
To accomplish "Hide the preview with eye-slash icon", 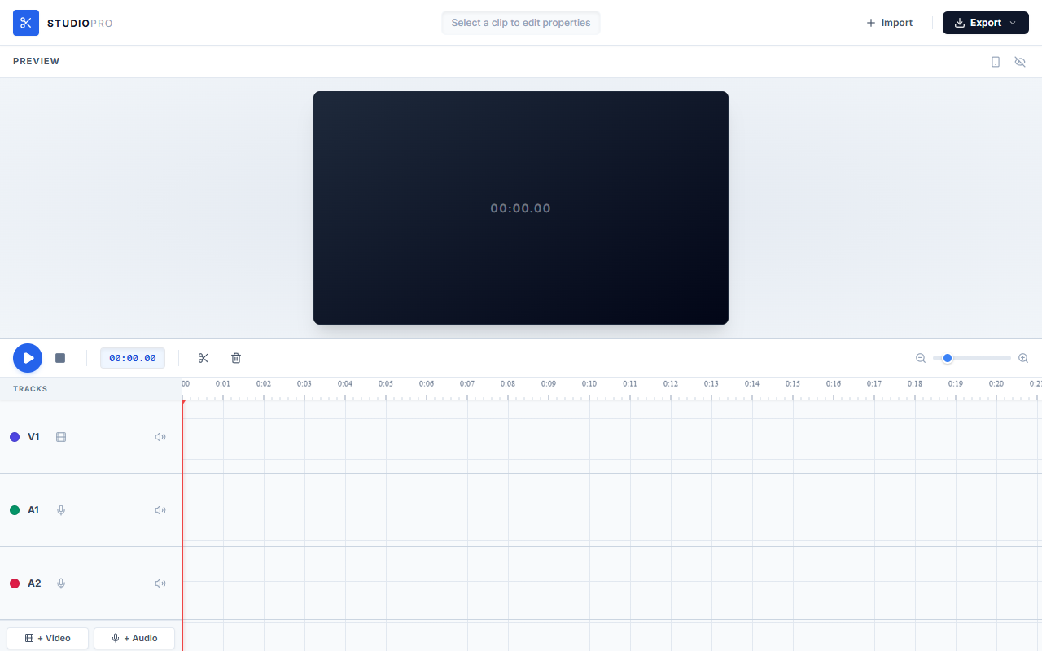I will click(1020, 62).
